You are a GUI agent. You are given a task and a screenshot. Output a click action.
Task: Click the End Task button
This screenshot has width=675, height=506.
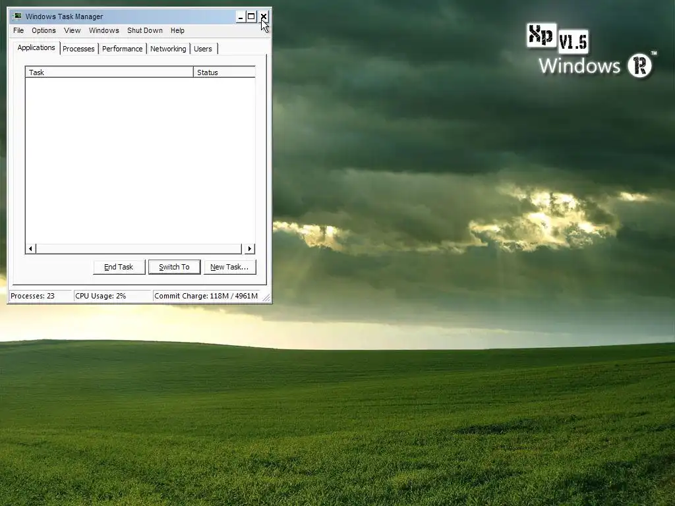[x=119, y=267]
